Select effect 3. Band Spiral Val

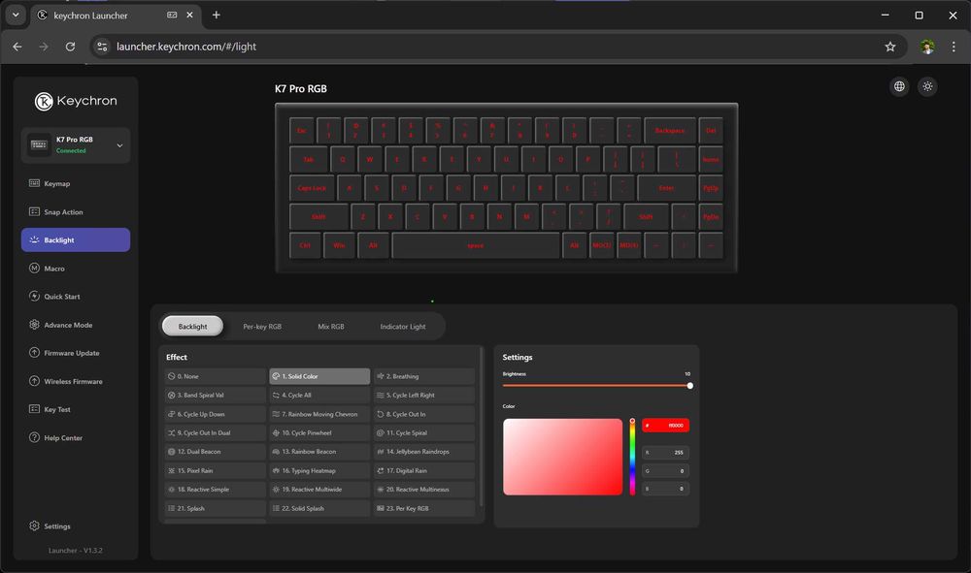pos(215,395)
